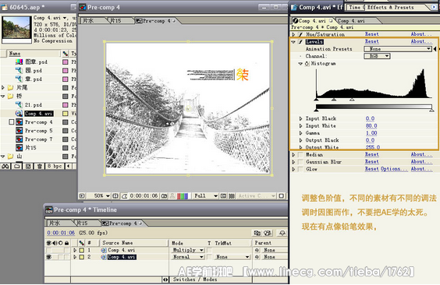Enable the Gaussian Blur effect checkbox
The image size is (440, 285).
[x=300, y=162]
